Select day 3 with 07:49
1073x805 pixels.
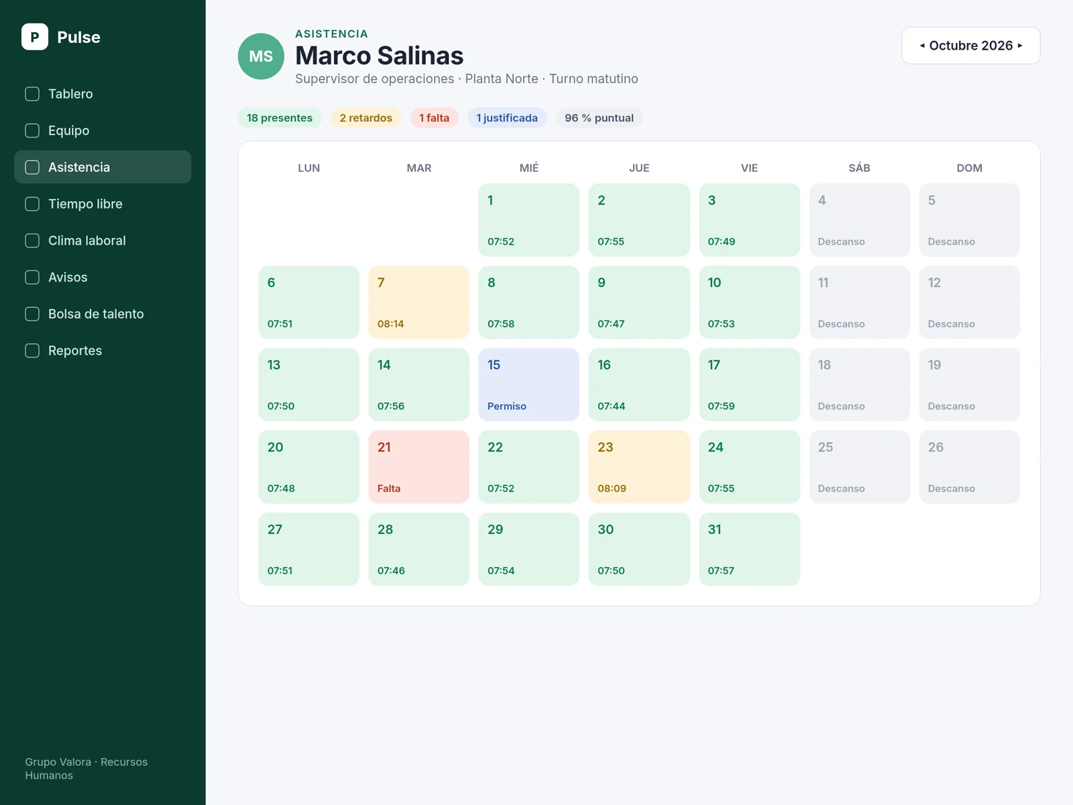click(x=749, y=220)
